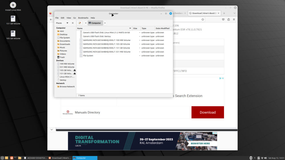The width and height of the screenshot is (285, 160).
Task: Click REGISTER HERE on the Digital Transformation banner
Action: pos(200,144)
